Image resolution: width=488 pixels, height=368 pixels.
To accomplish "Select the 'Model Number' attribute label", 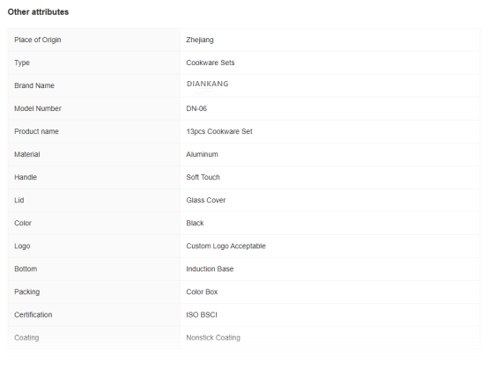I will [38, 108].
